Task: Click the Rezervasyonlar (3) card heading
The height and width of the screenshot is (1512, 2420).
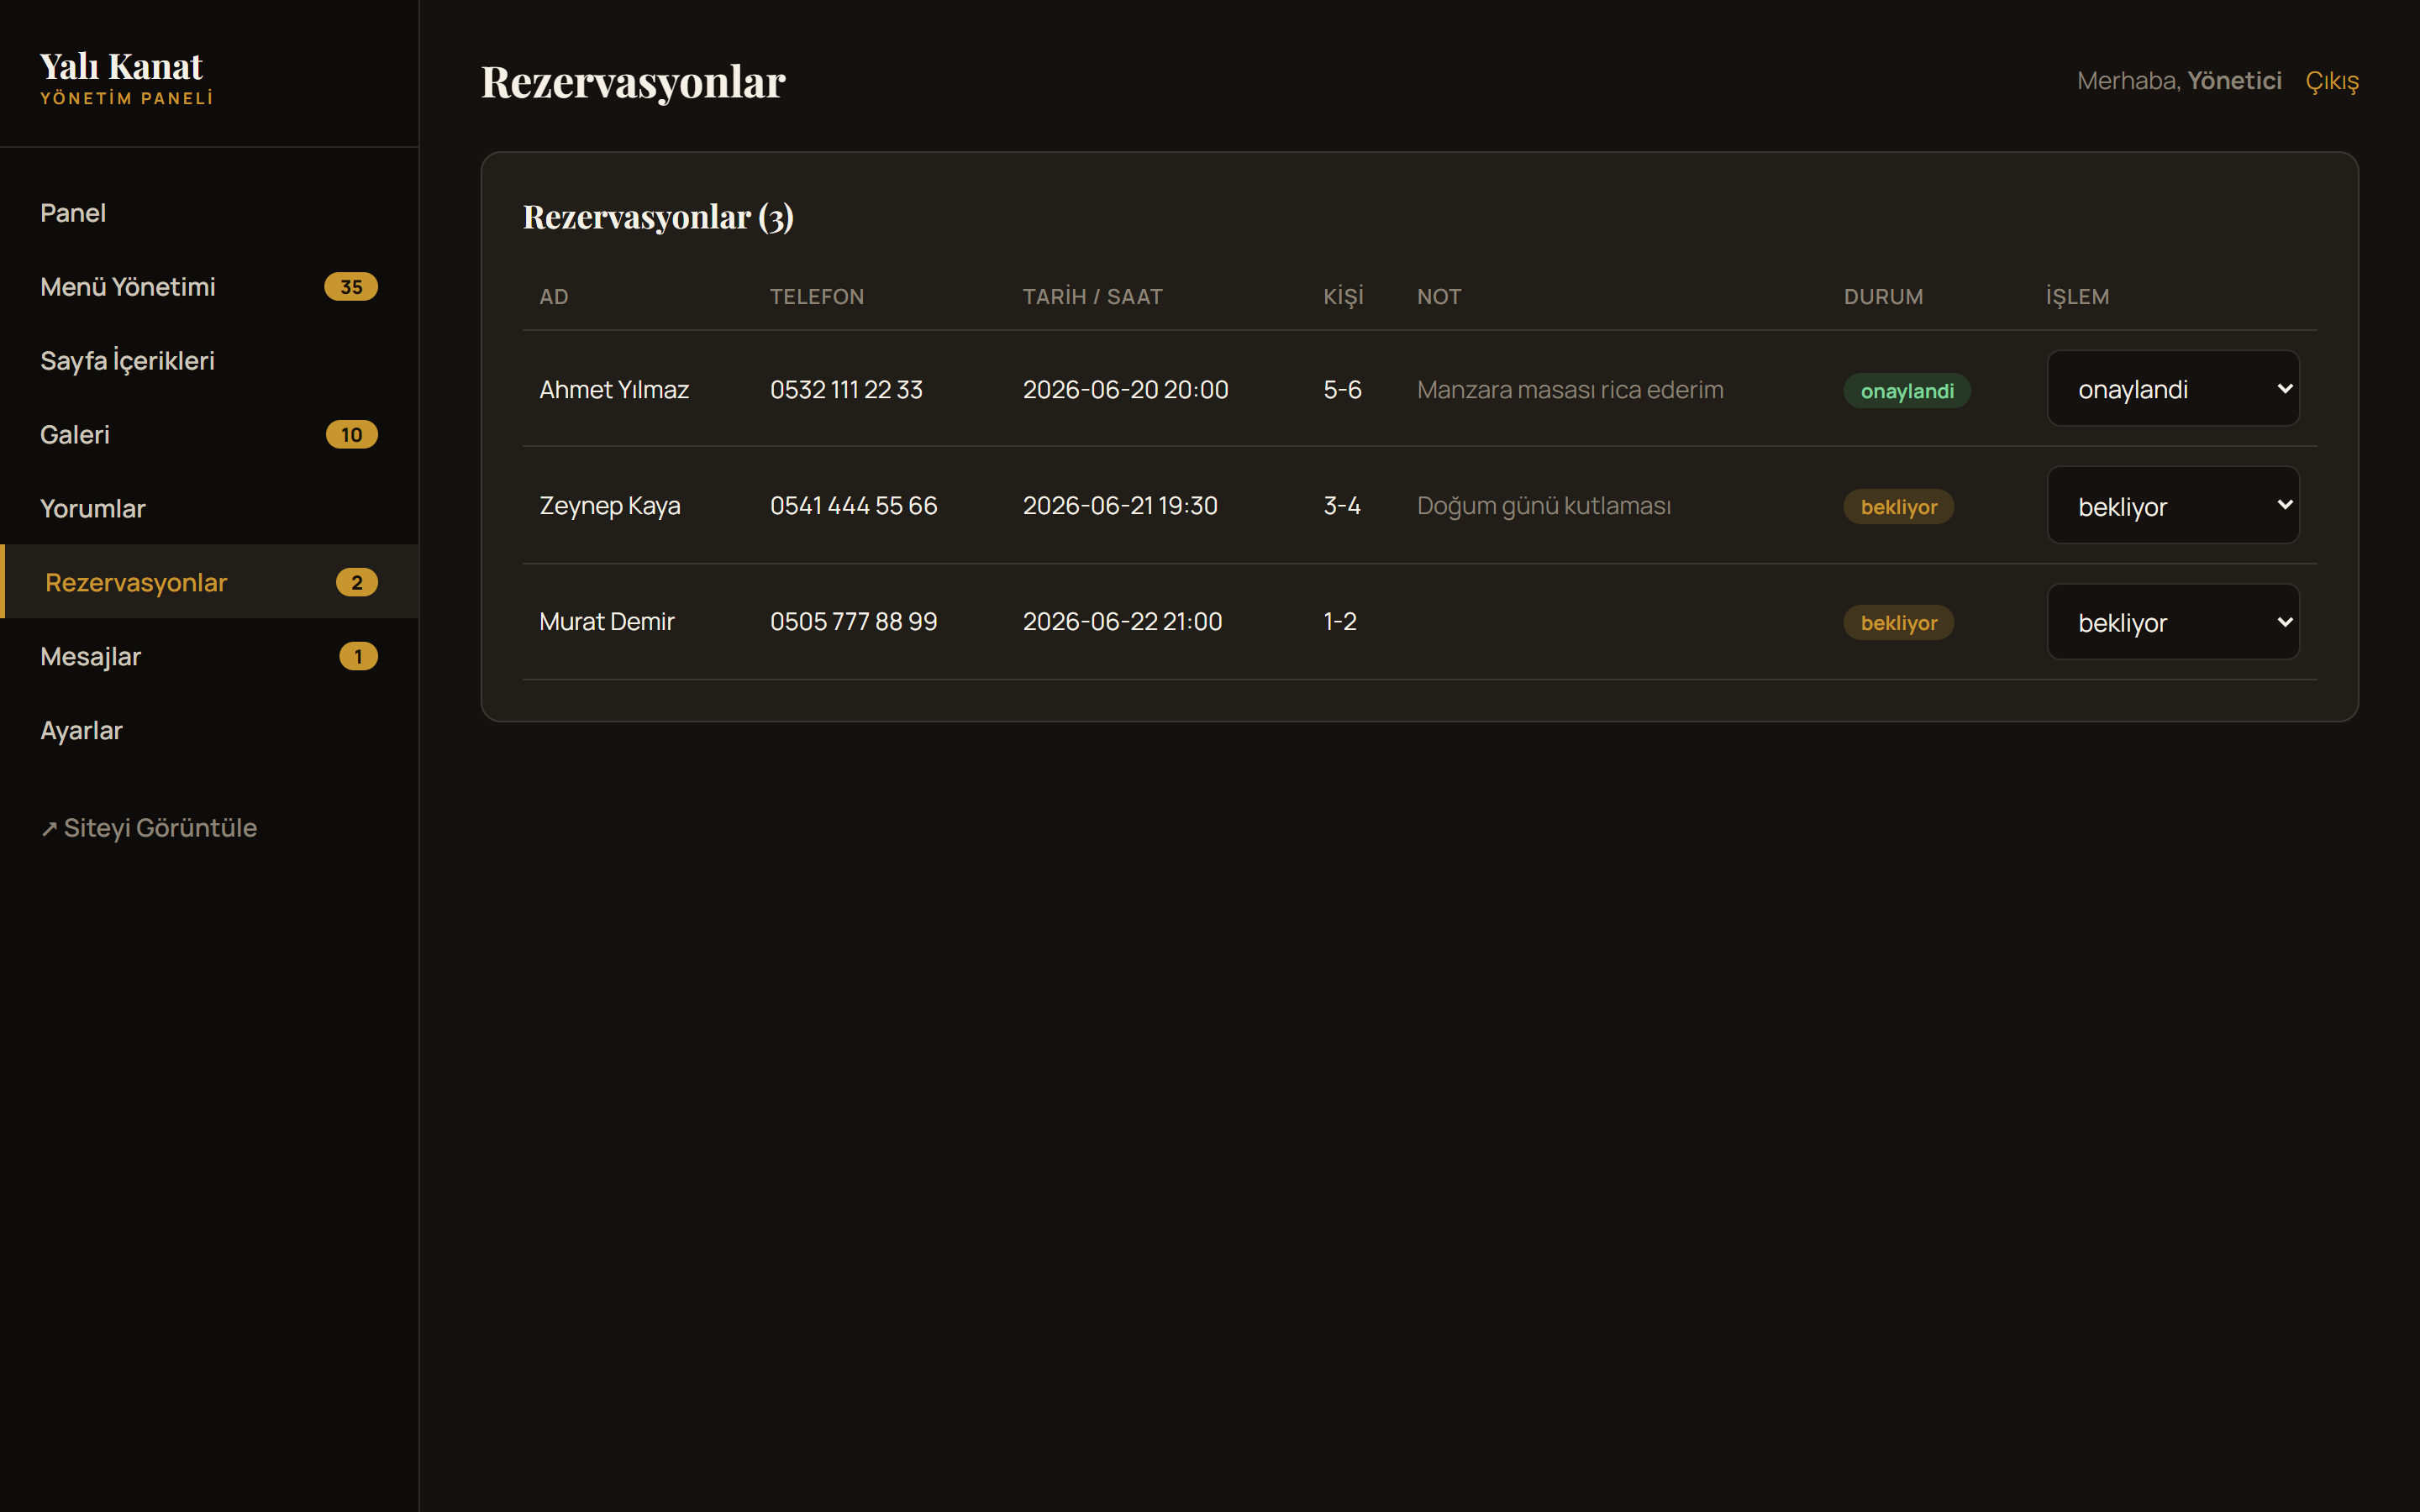Action: coord(658,217)
